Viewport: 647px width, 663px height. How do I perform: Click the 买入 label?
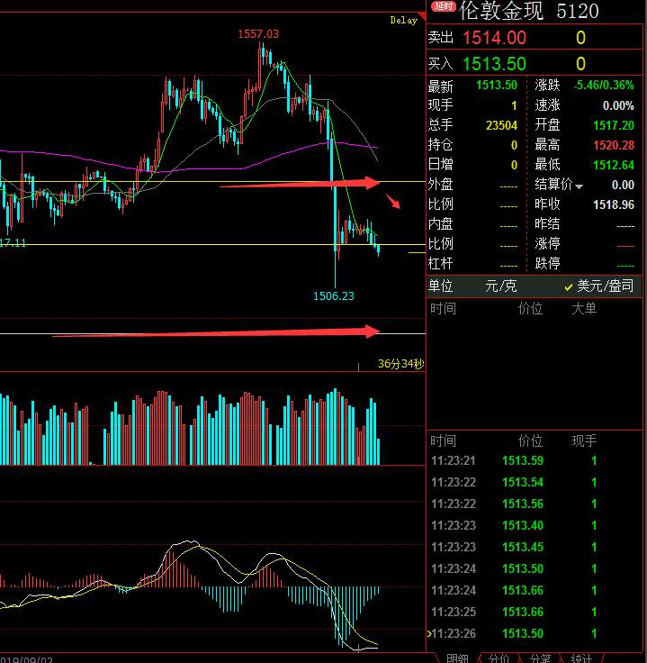click(440, 64)
